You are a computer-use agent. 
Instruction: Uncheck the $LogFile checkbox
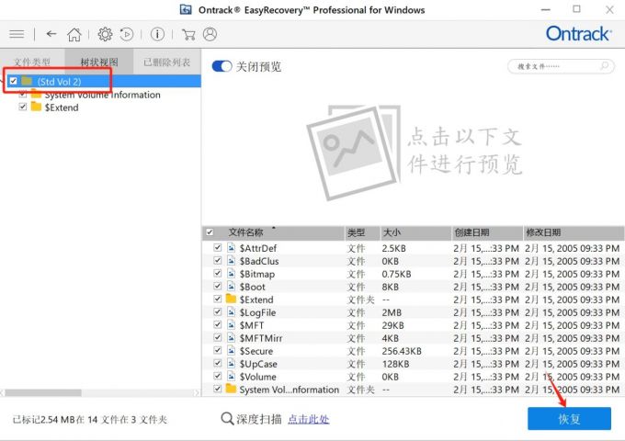click(217, 312)
